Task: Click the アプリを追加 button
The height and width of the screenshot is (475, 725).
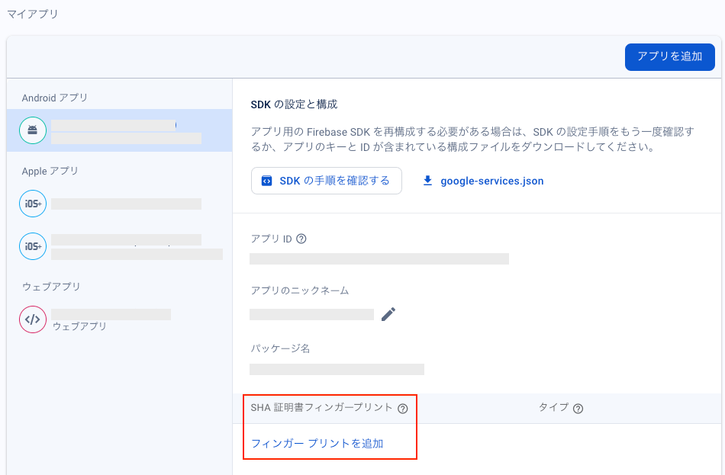Action: (x=669, y=57)
